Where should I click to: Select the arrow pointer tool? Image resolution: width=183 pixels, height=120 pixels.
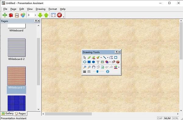pos(84,57)
